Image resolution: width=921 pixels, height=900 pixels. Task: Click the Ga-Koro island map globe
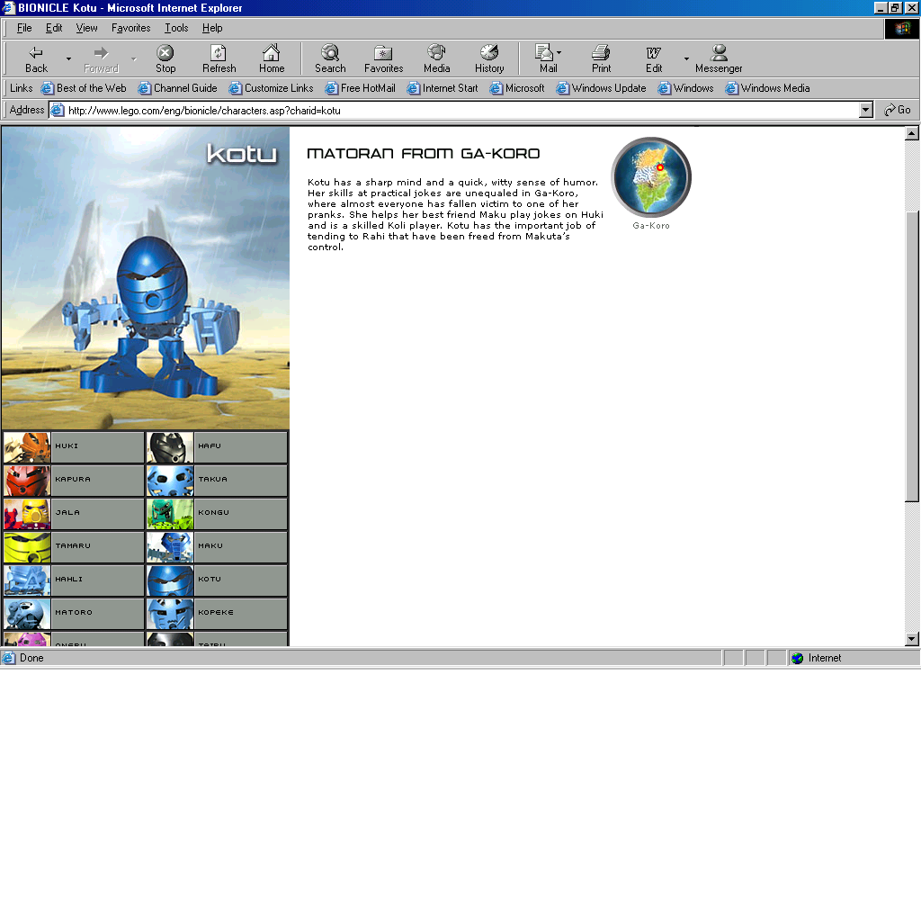(651, 177)
